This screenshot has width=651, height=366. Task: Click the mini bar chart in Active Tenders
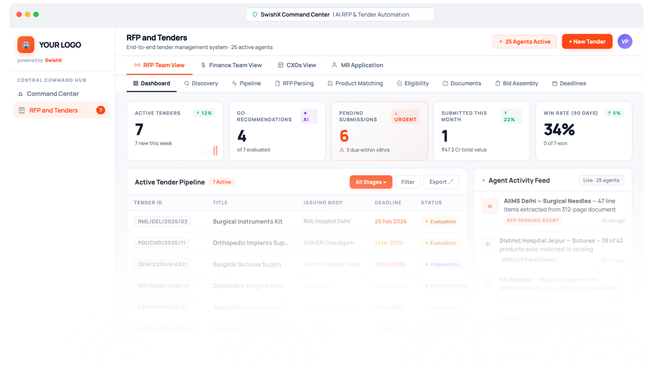[x=210, y=151]
